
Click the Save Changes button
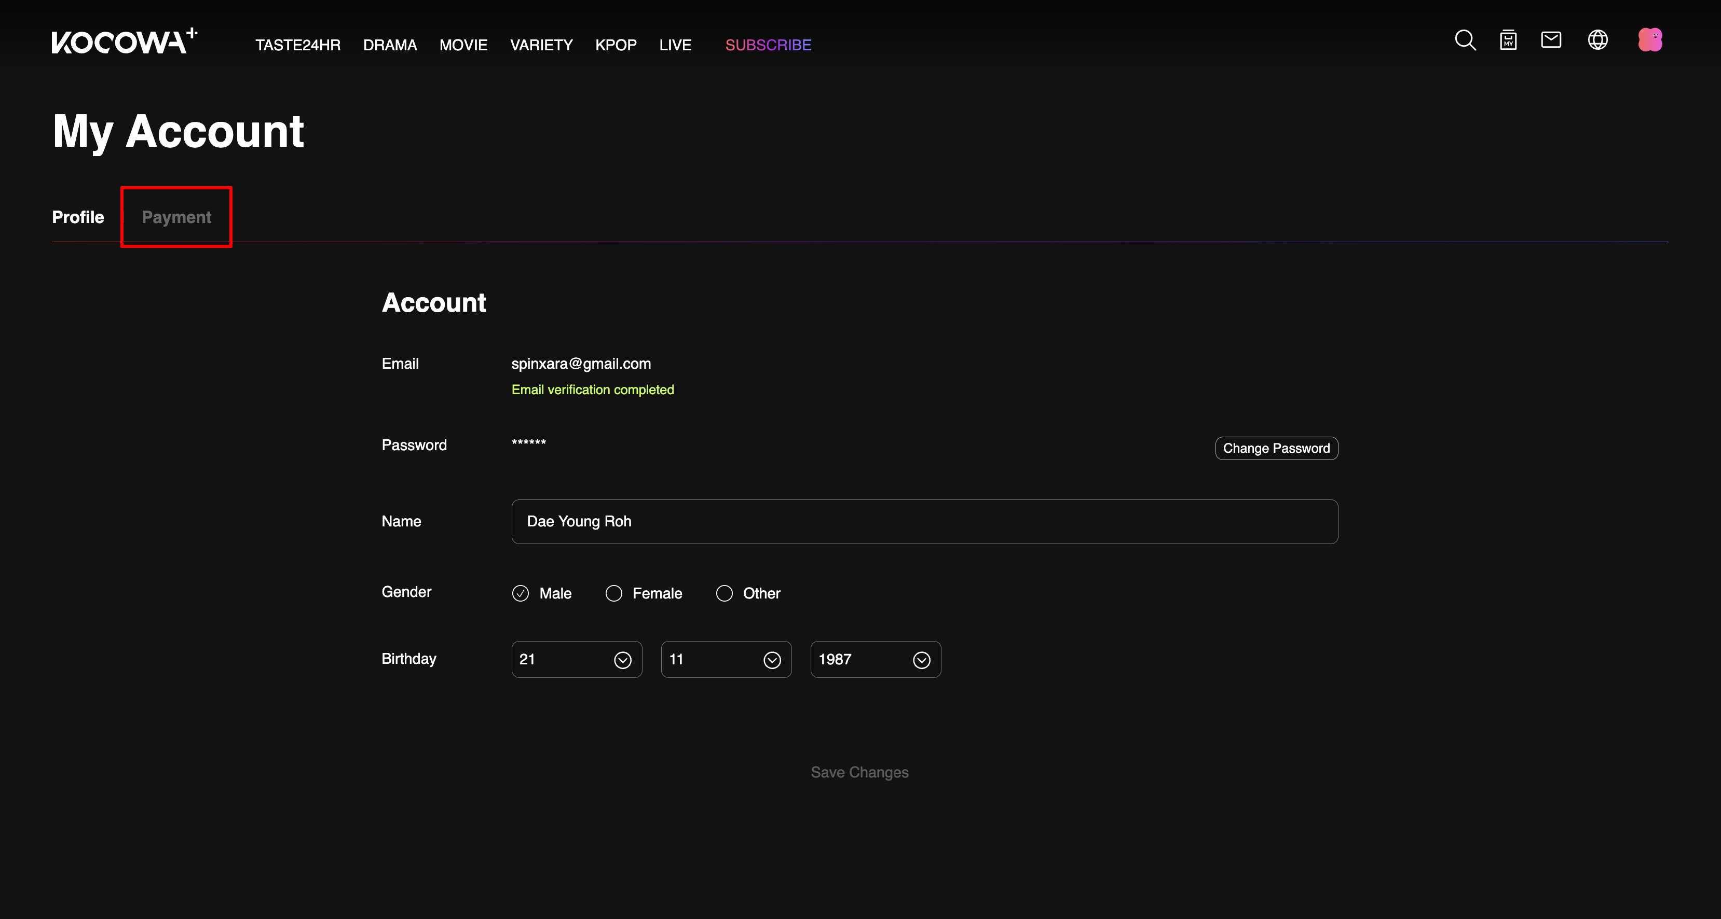pos(860,772)
